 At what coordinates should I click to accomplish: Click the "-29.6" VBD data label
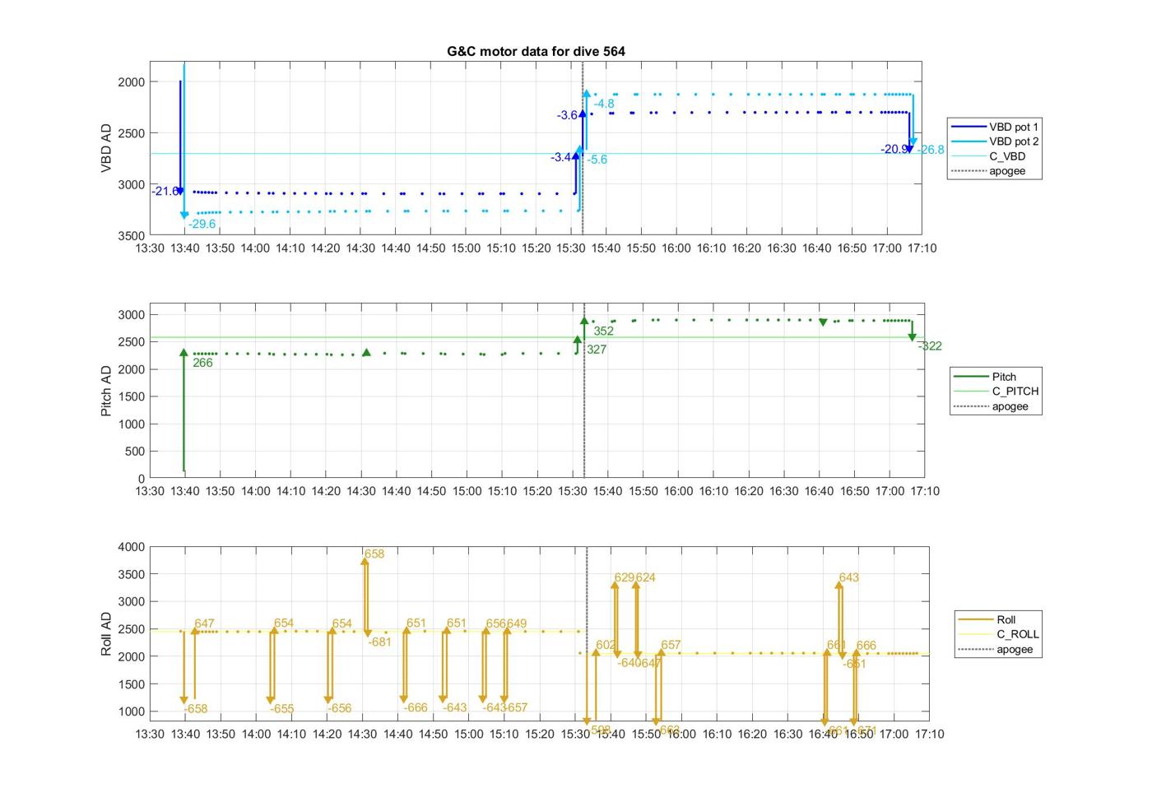pos(202,224)
